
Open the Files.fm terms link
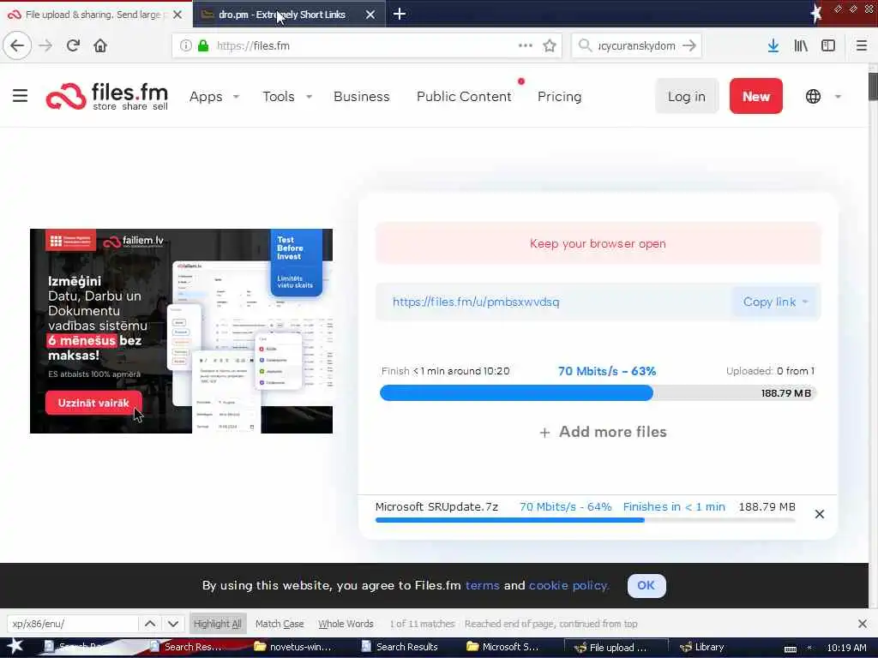point(482,585)
